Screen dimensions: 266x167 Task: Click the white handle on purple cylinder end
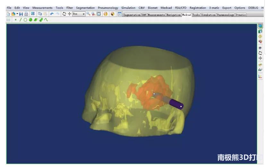pos(181,106)
